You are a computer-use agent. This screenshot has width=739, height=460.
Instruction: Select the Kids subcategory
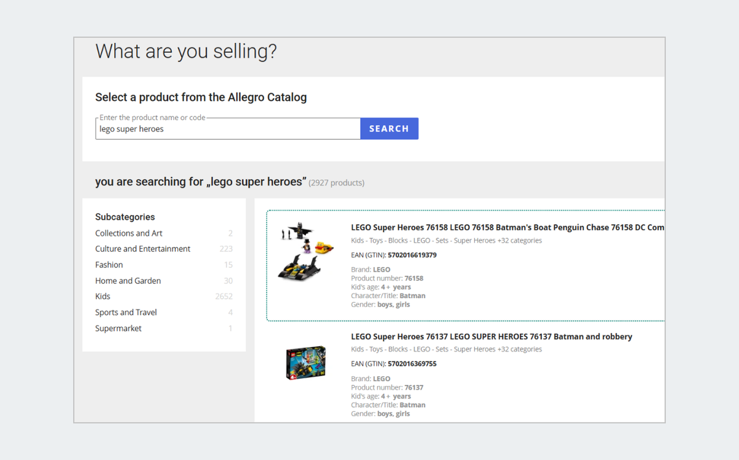point(102,296)
